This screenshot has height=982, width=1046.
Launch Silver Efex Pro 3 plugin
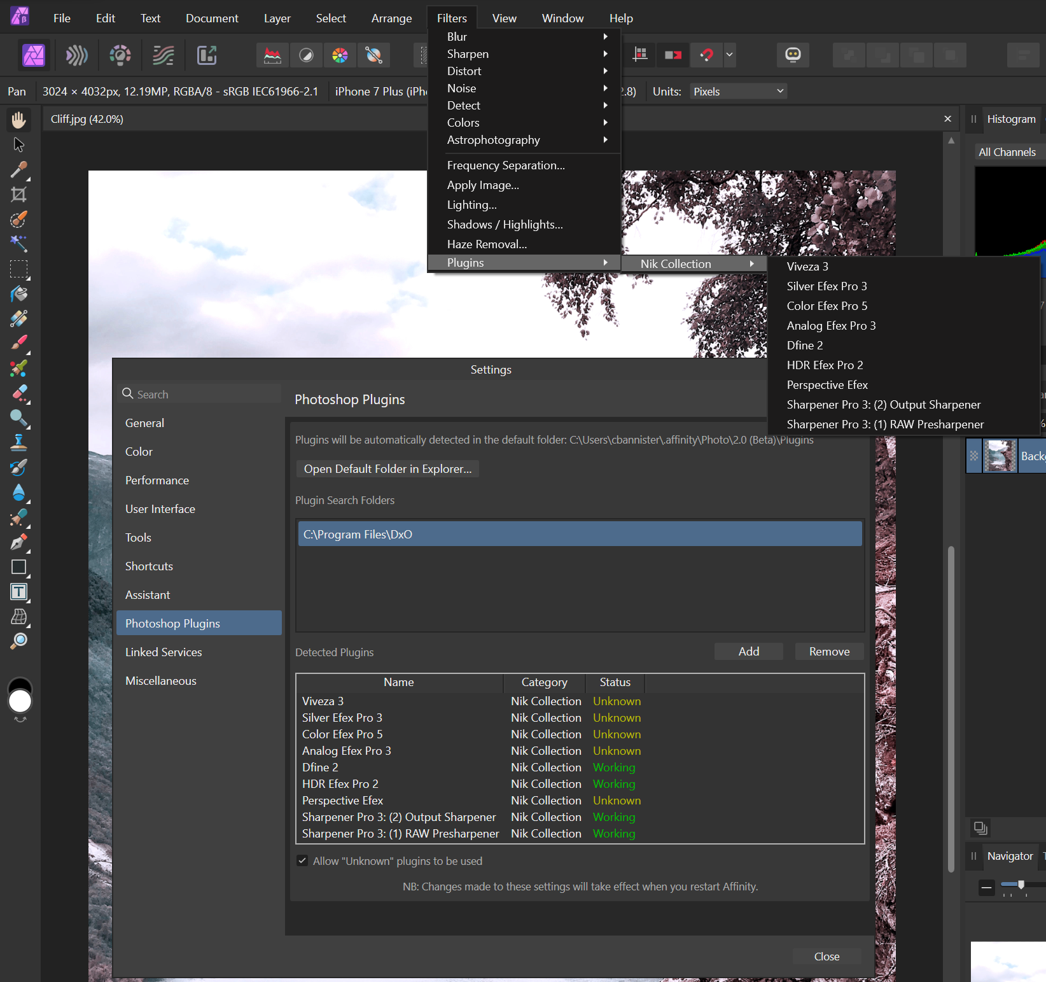(903, 286)
